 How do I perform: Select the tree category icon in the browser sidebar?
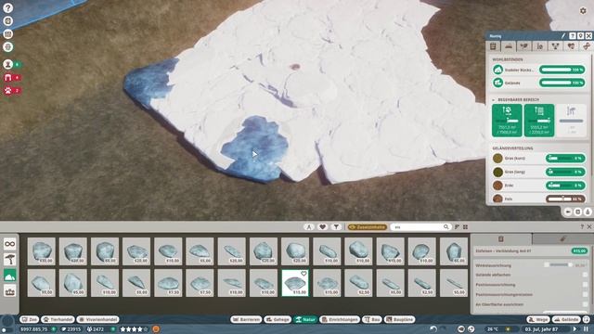tap(10, 260)
